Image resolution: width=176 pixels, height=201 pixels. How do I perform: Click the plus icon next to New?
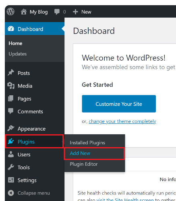75,12
